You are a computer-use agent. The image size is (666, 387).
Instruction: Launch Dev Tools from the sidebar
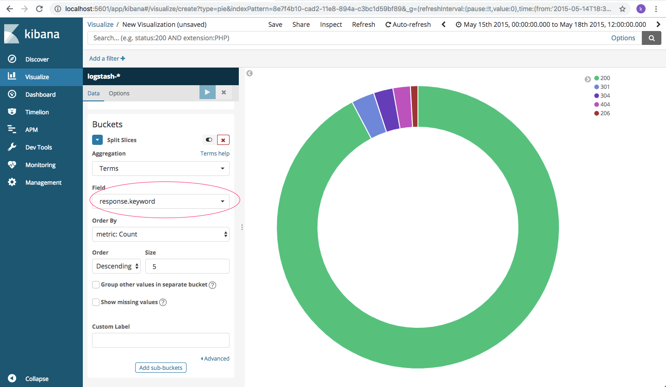36,147
